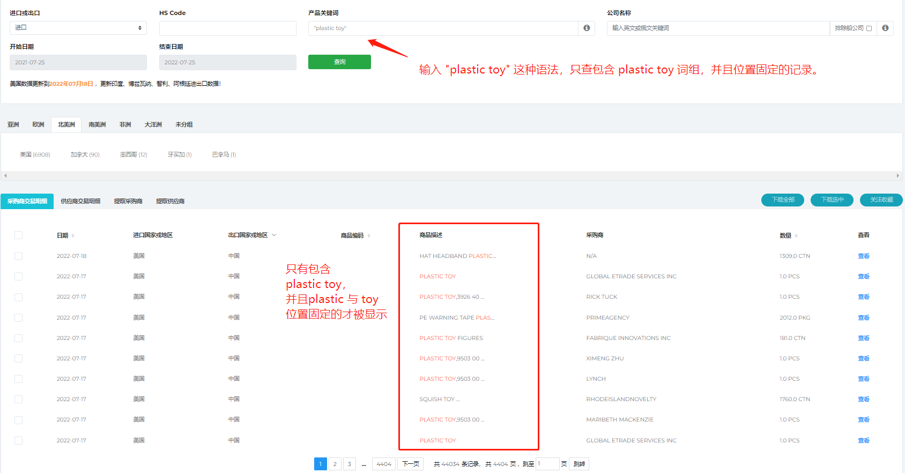Click the info icon beside 公司名称 field

click(885, 28)
